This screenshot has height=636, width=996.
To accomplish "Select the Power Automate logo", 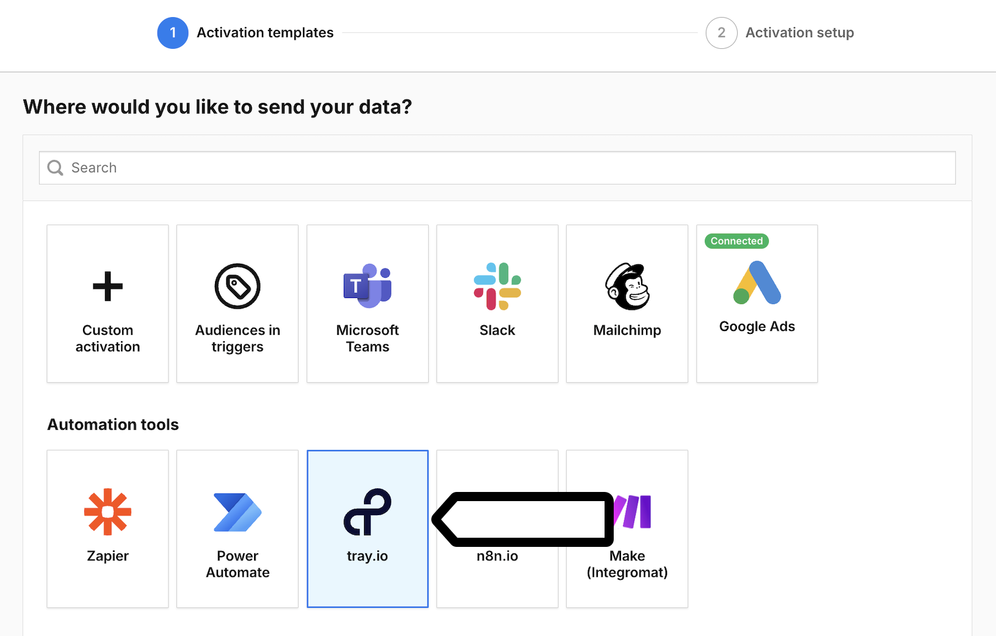I will tap(238, 512).
